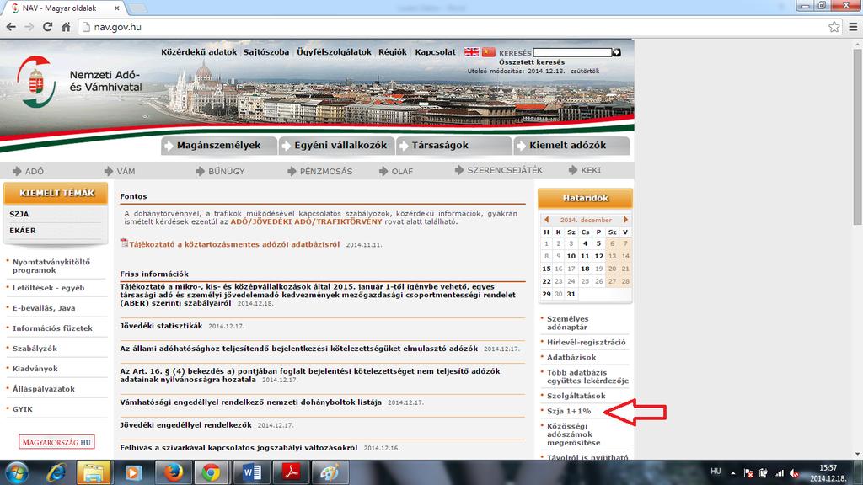
Task: Click the MAGYARORSZÁG.HU banner
Action: [56, 441]
